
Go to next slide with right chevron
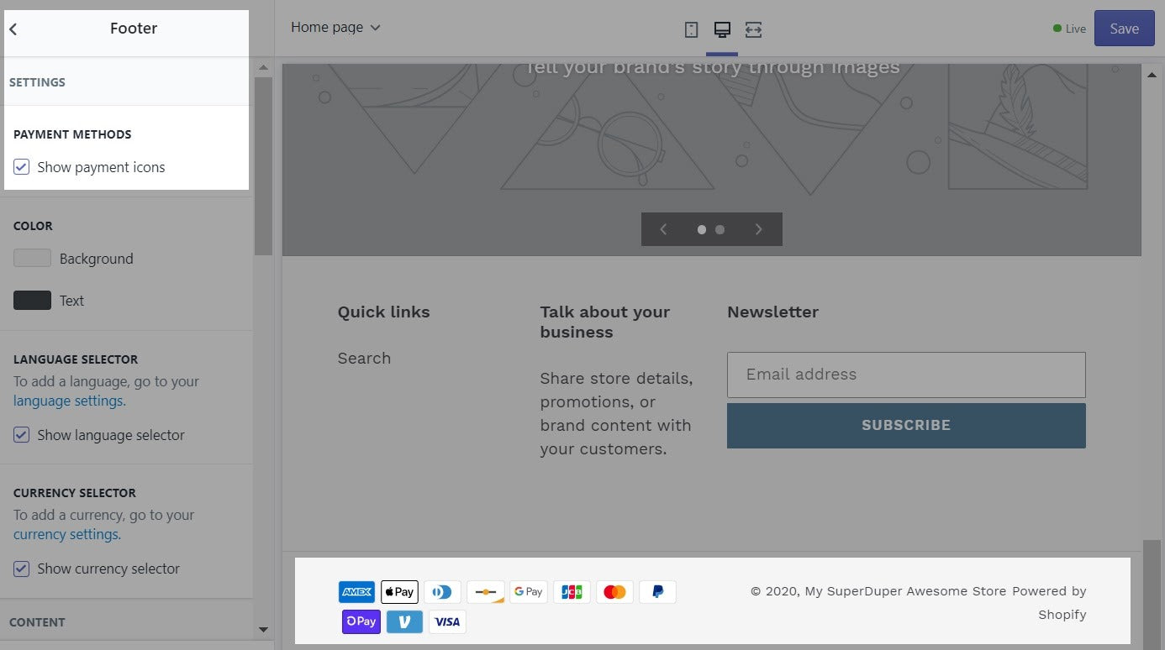pos(758,229)
